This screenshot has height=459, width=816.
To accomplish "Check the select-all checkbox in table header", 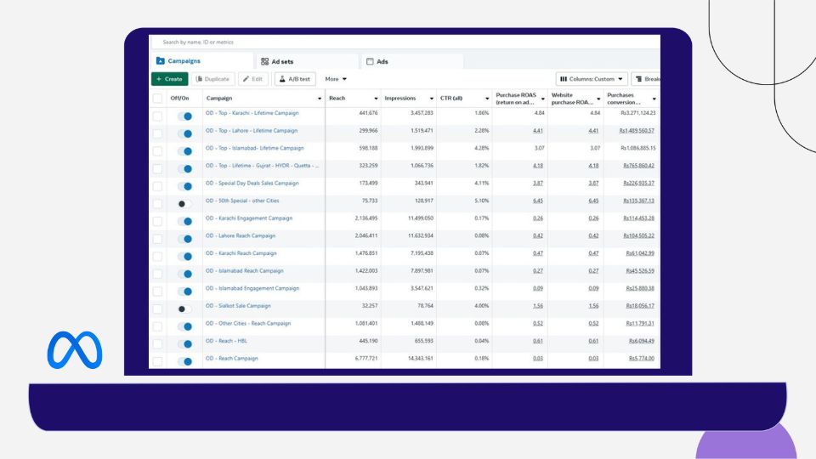I will 157,99.
